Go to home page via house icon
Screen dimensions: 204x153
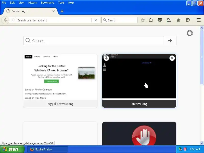pyautogui.click(x=178, y=20)
